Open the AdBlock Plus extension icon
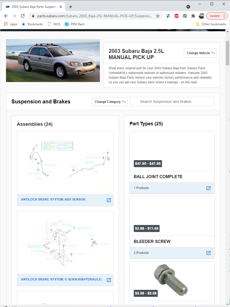 (x=177, y=16)
